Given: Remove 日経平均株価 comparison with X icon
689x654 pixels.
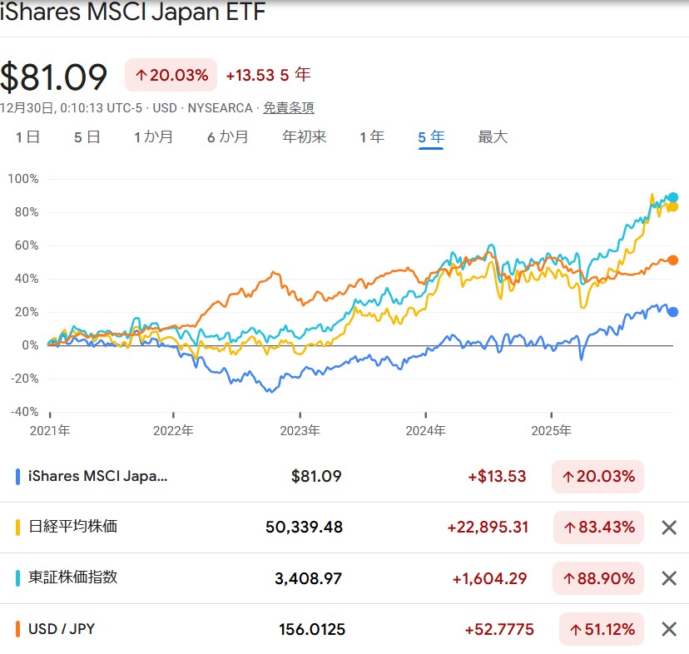Looking at the screenshot, I should [668, 528].
